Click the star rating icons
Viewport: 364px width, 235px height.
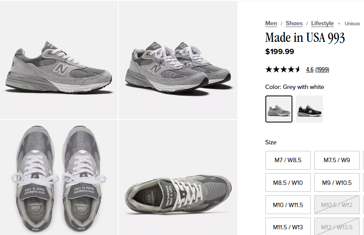[x=283, y=69]
